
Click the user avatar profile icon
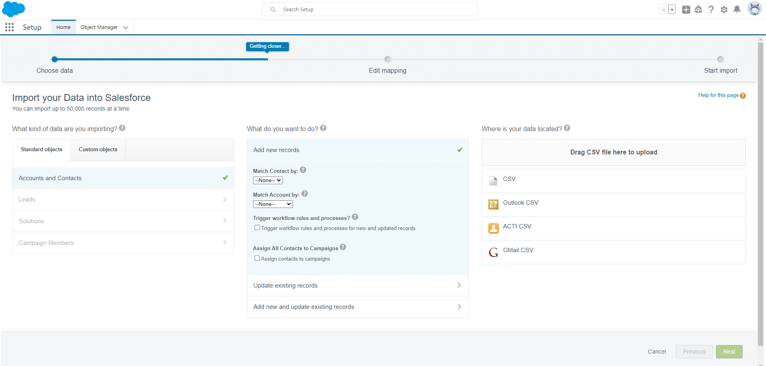[x=754, y=9]
